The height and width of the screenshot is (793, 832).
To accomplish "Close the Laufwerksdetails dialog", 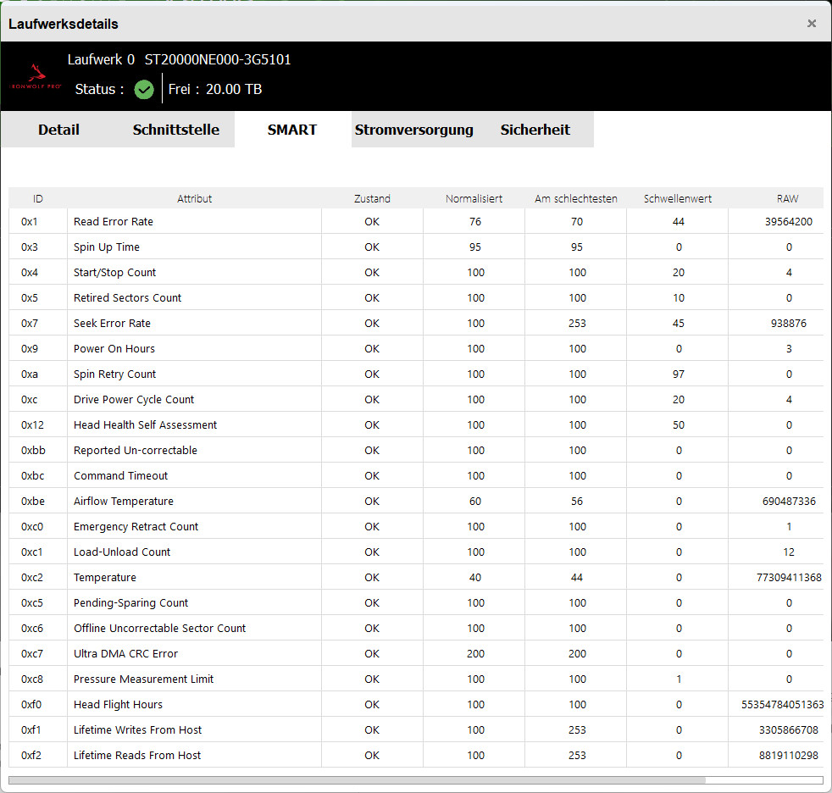I will point(812,24).
